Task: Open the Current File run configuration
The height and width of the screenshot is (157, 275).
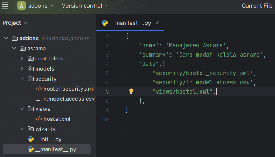Action: [257, 5]
